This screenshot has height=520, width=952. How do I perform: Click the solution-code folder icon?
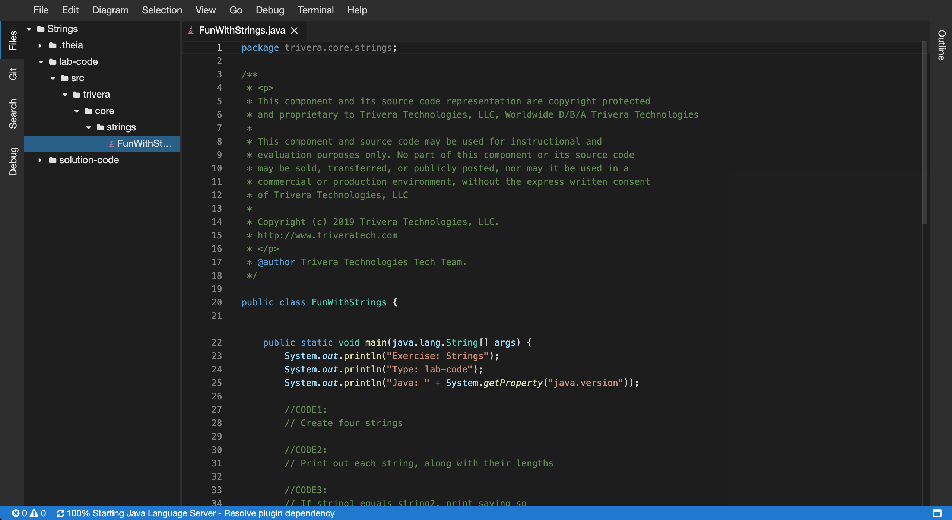click(53, 160)
